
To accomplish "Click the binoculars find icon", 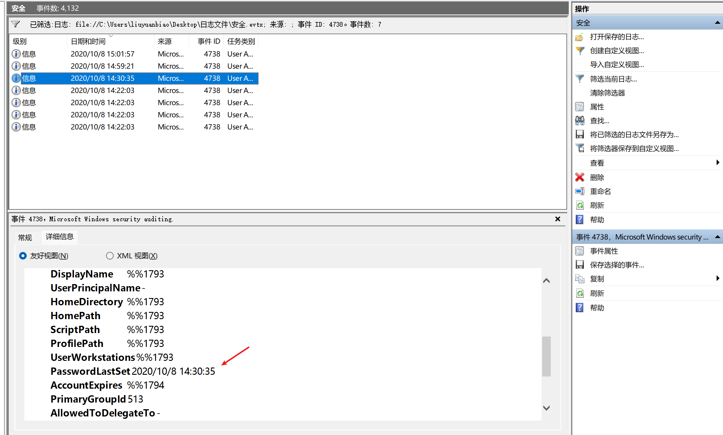I will click(580, 120).
